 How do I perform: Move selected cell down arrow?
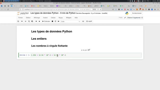tap(39, 21)
